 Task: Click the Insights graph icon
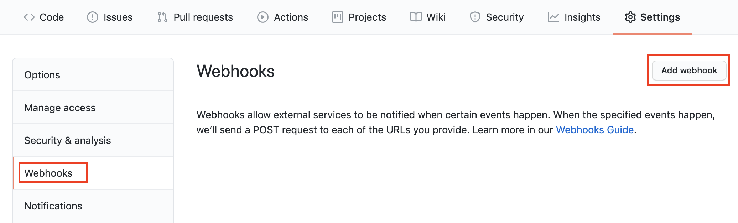point(553,17)
